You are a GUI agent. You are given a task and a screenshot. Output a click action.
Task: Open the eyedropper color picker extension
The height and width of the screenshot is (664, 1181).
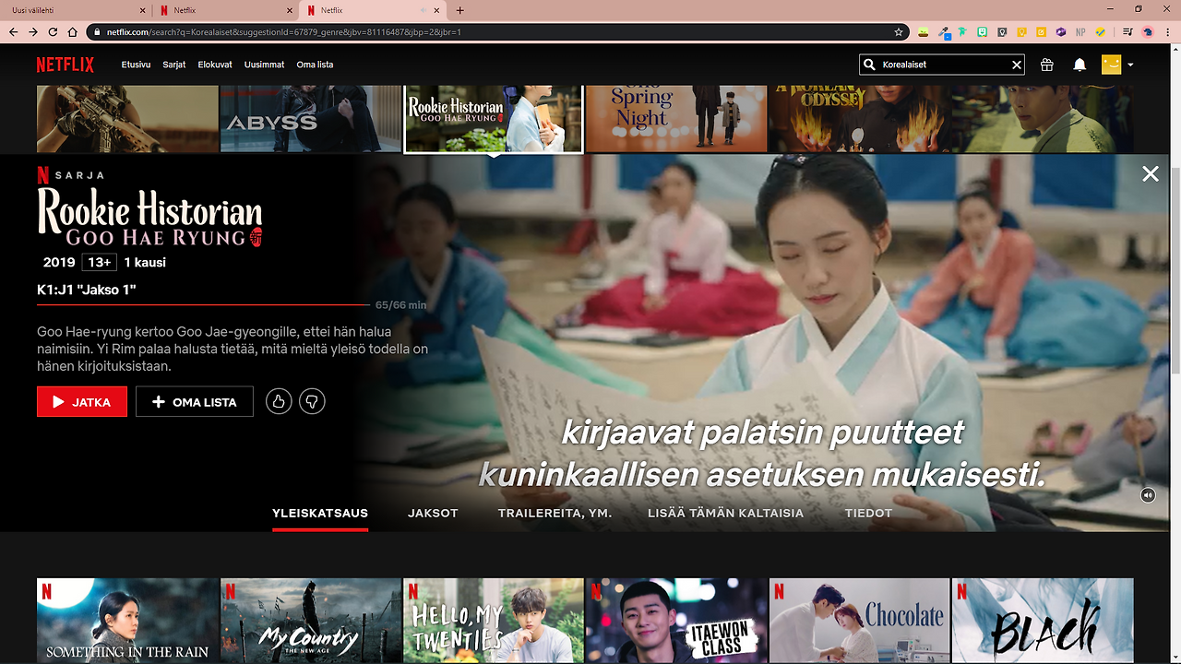944,31
